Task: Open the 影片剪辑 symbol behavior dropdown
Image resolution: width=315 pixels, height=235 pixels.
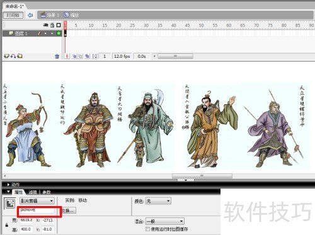Action: (37, 201)
